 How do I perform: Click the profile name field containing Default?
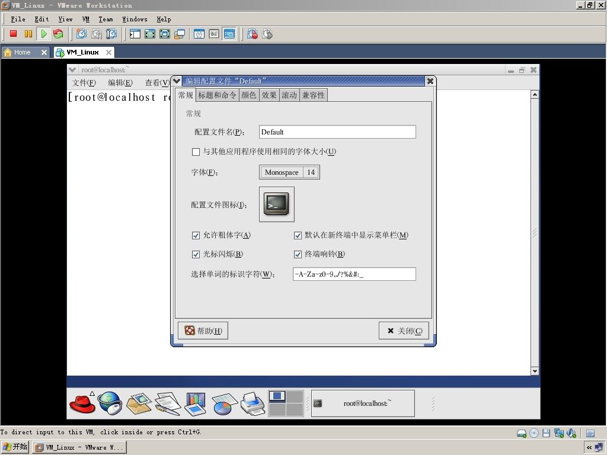point(337,132)
